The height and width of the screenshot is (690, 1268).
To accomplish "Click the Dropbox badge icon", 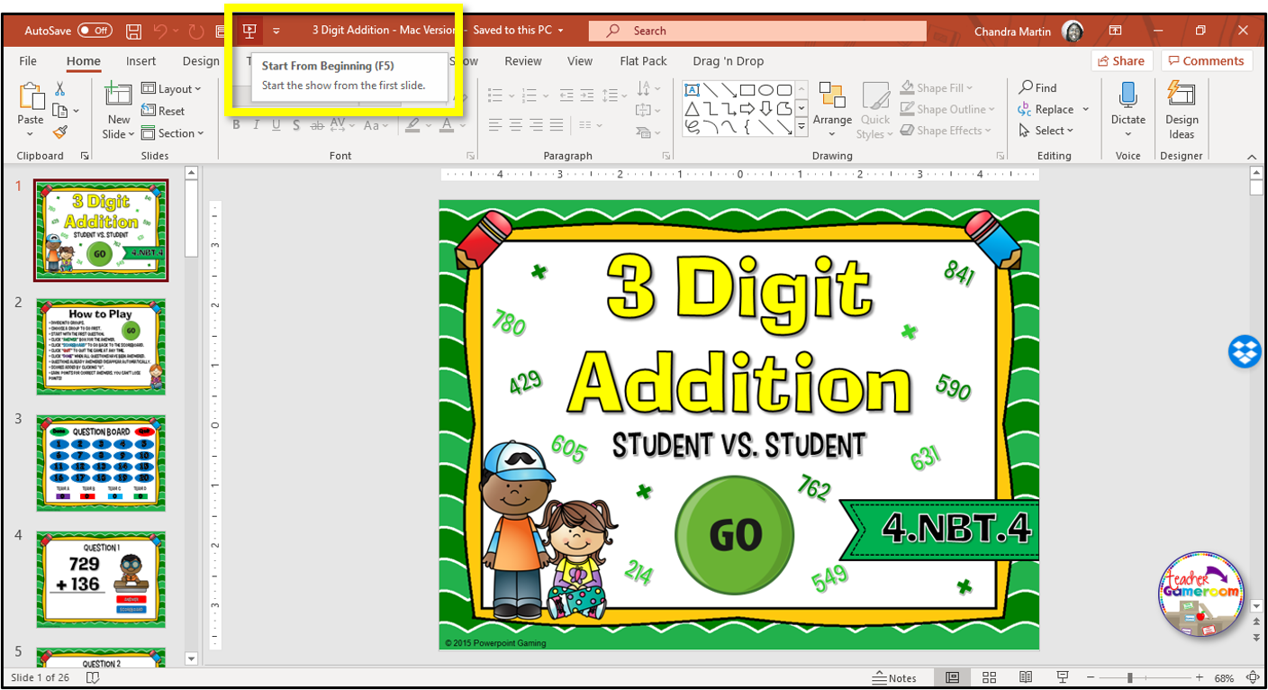I will click(1245, 350).
